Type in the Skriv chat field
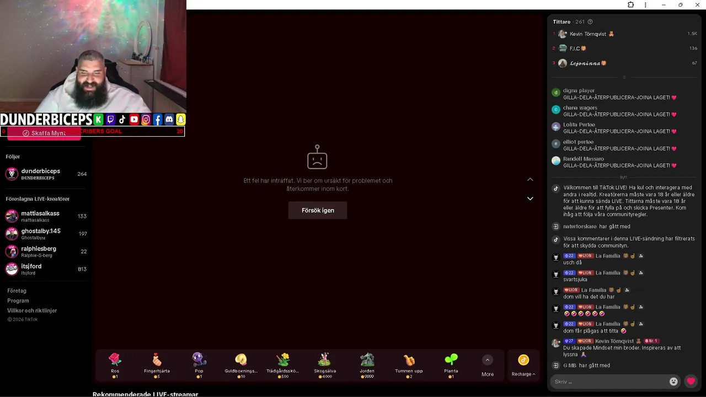The width and height of the screenshot is (706, 397). [x=609, y=382]
